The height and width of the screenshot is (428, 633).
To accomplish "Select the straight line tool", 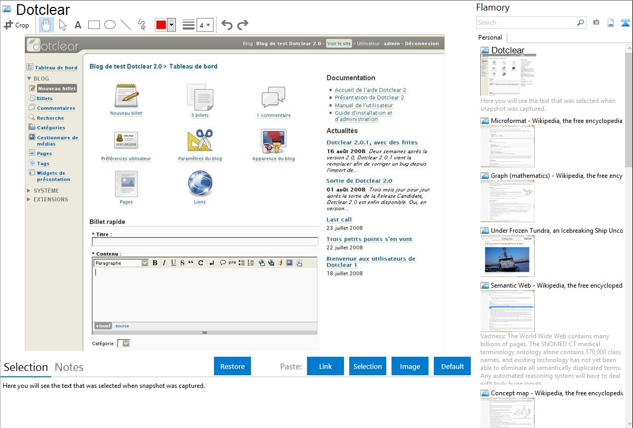I will click(126, 25).
